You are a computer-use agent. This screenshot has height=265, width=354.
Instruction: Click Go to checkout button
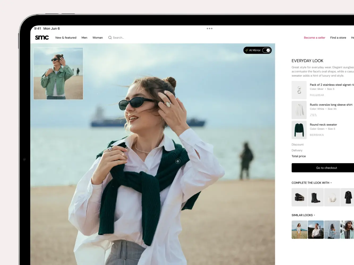[x=326, y=168]
